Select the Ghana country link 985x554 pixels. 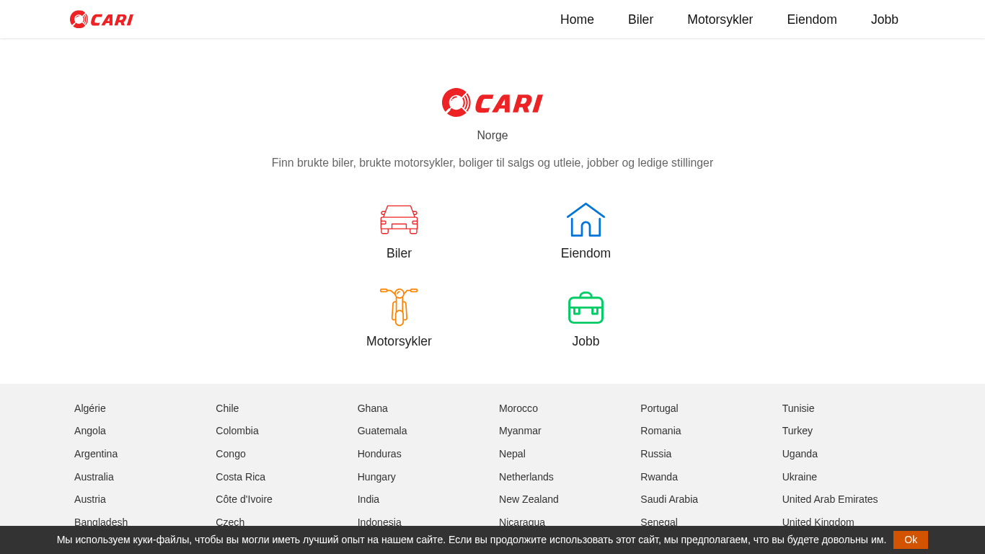(373, 408)
